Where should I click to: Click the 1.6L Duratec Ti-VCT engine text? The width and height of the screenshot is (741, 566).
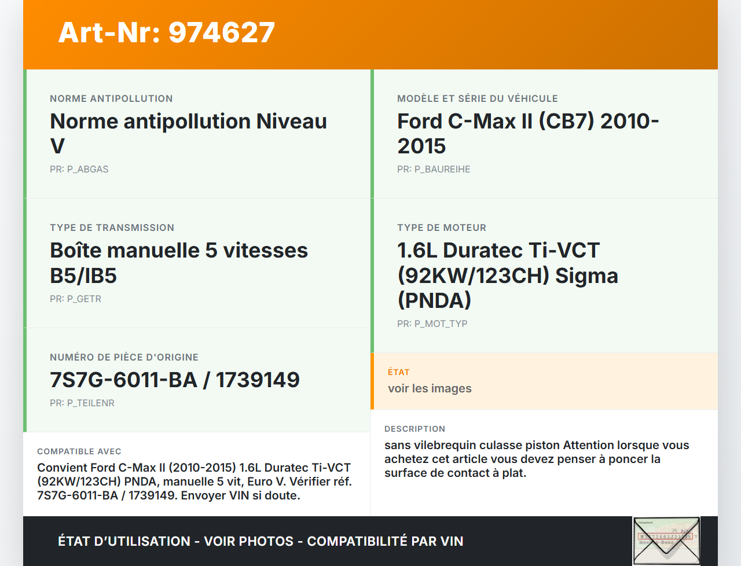click(x=508, y=275)
